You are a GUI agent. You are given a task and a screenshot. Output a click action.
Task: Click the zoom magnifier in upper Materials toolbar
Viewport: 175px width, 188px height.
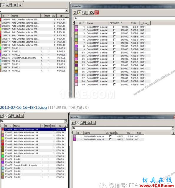[84, 12]
